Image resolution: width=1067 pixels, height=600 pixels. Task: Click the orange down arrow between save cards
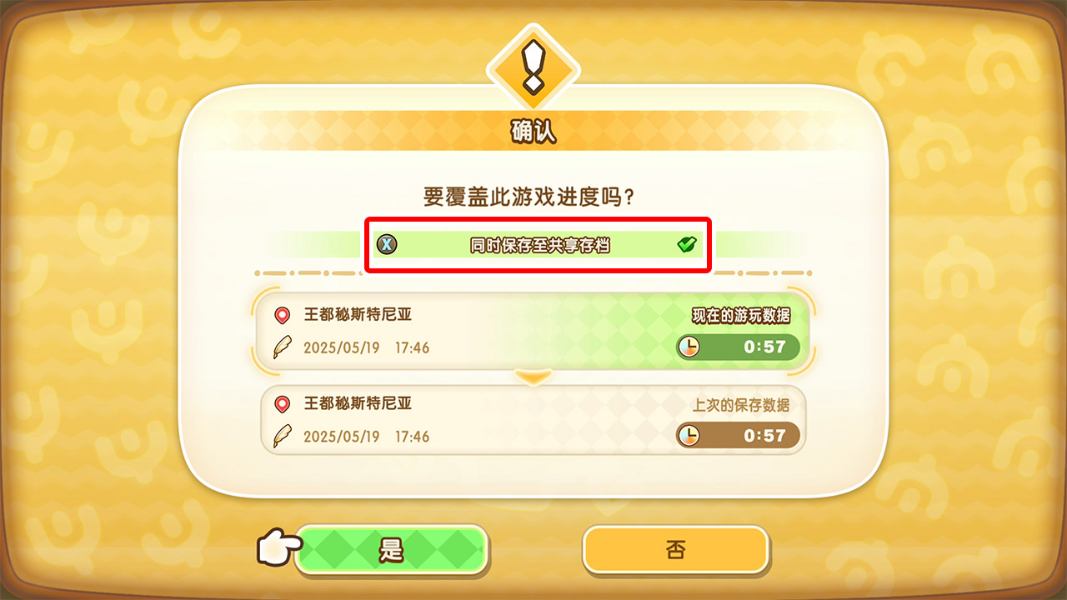(533, 377)
